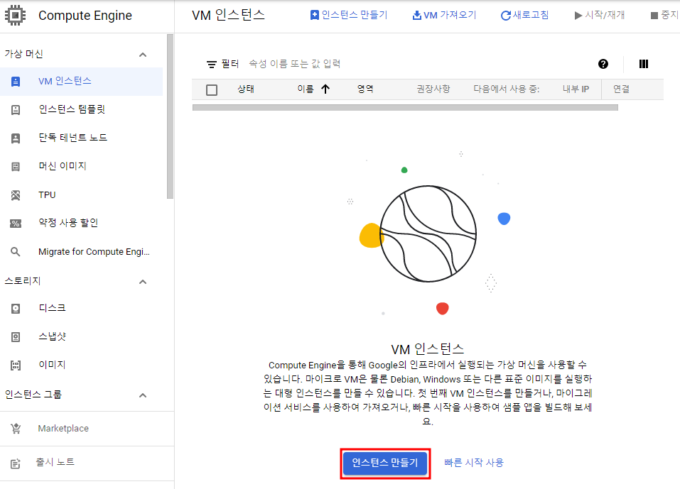Click the Compute Engine chip logo icon
680x489 pixels.
[x=15, y=15]
